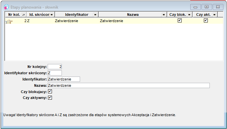Open the Nazwa column dropdown arrow
The image size is (227, 129).
(x=164, y=15)
